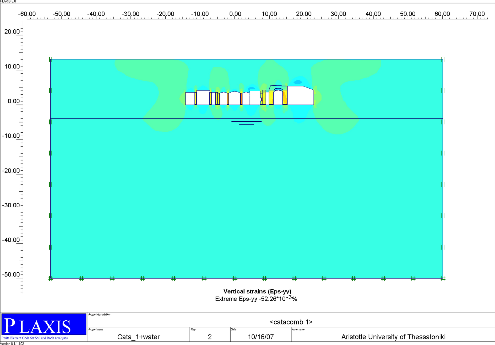Click the 'Version 8.1.1.102' label

(x=12, y=343)
